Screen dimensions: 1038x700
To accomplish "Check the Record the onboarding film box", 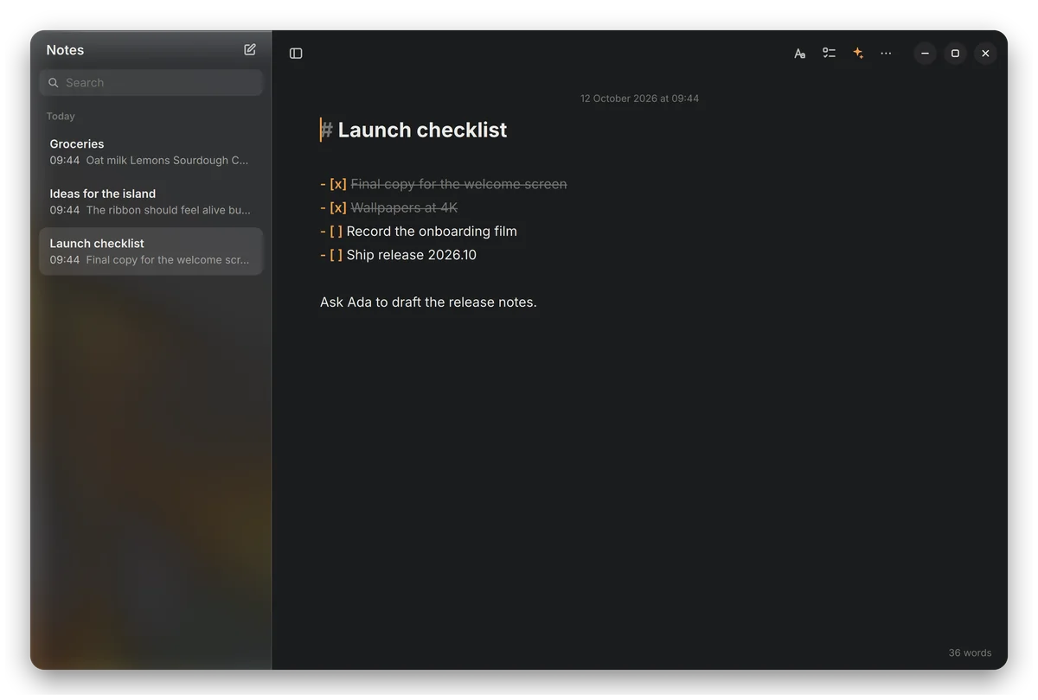I will 336,232.
